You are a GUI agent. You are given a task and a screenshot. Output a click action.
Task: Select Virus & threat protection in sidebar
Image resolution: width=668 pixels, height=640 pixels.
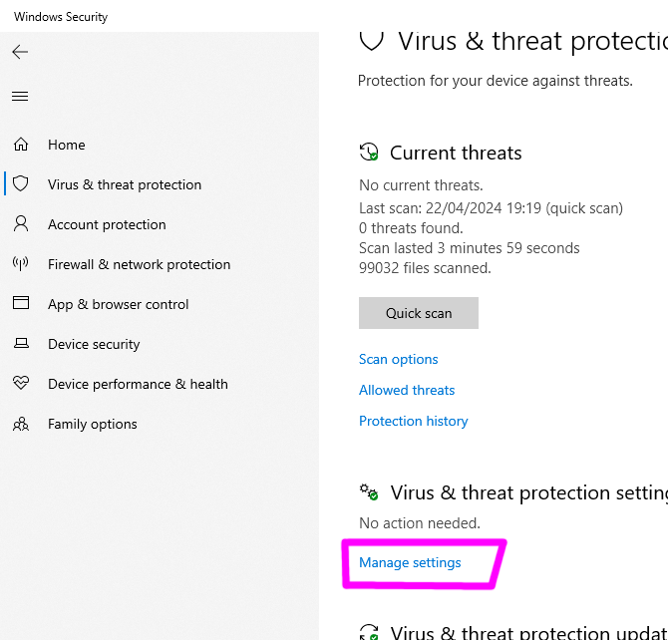pos(125,184)
